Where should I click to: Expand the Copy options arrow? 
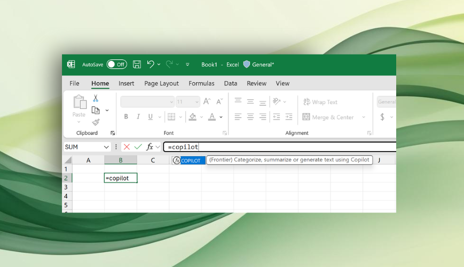[x=107, y=111]
